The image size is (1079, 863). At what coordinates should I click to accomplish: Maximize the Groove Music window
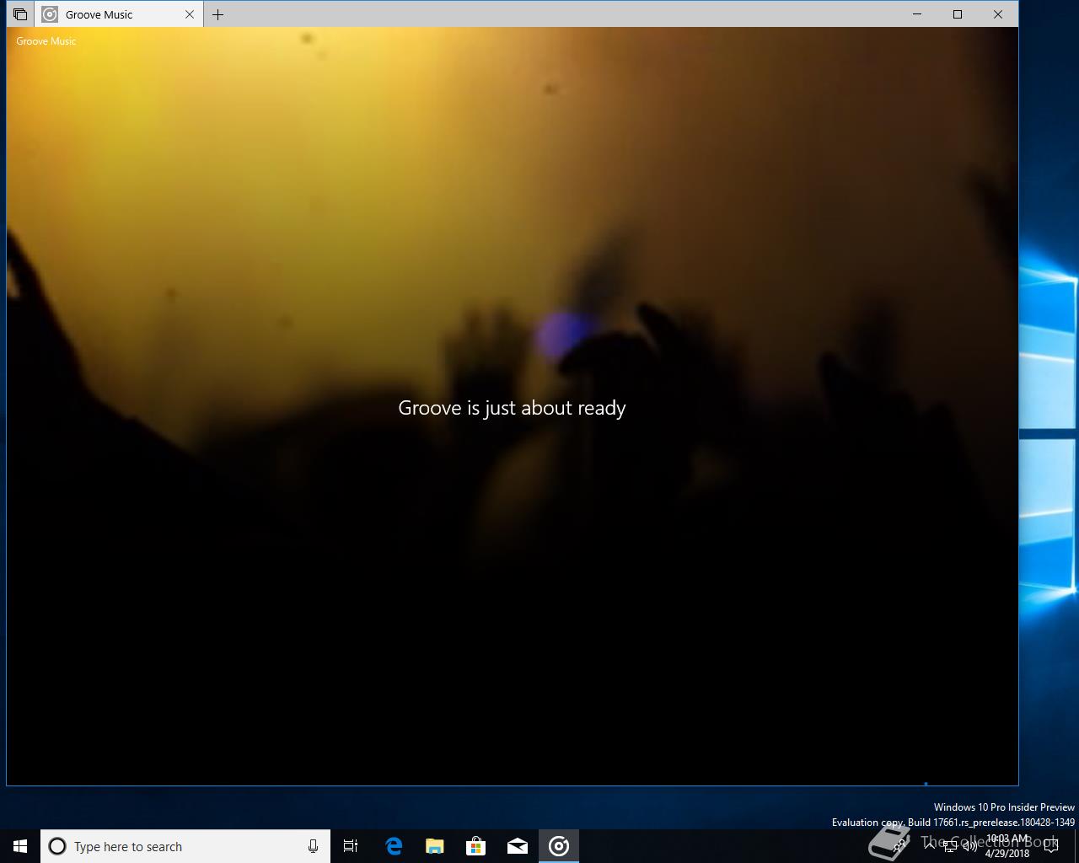pyautogui.click(x=958, y=14)
